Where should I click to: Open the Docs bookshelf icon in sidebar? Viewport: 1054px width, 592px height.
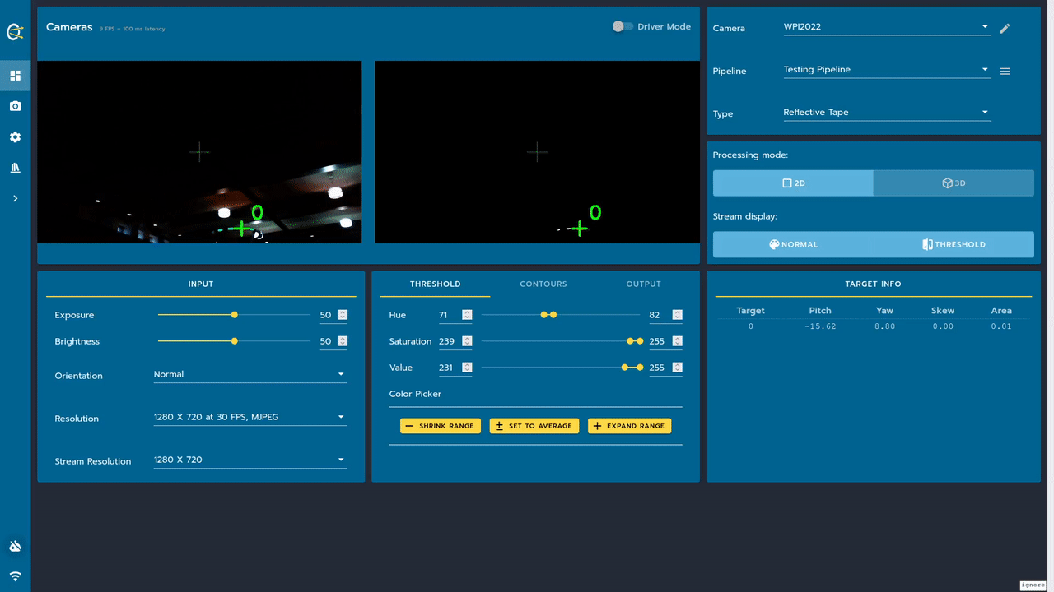pyautogui.click(x=15, y=168)
